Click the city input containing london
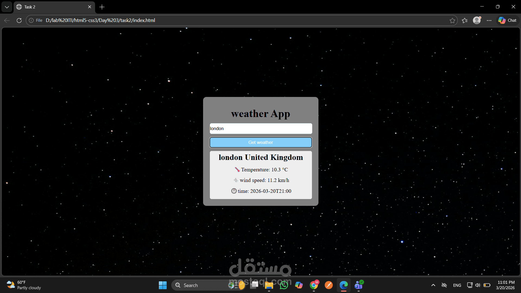Screen dimensions: 521x293 click(x=260, y=128)
